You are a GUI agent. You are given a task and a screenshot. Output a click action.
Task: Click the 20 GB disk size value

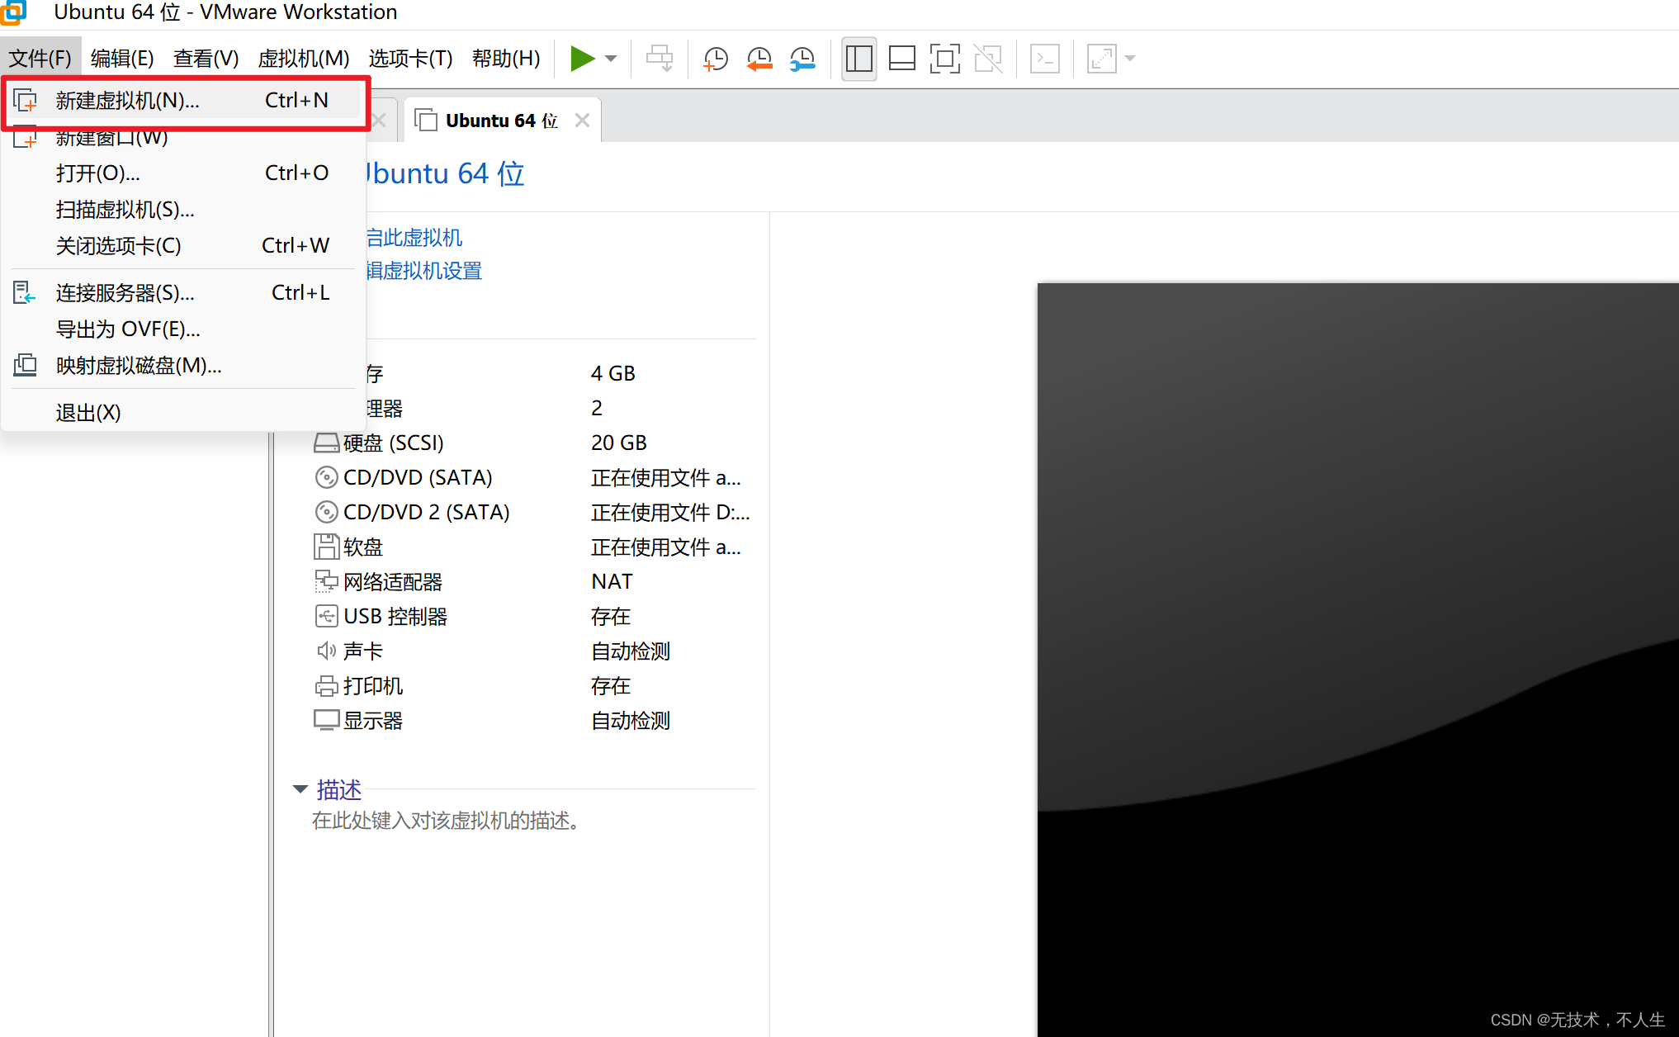pyautogui.click(x=619, y=443)
